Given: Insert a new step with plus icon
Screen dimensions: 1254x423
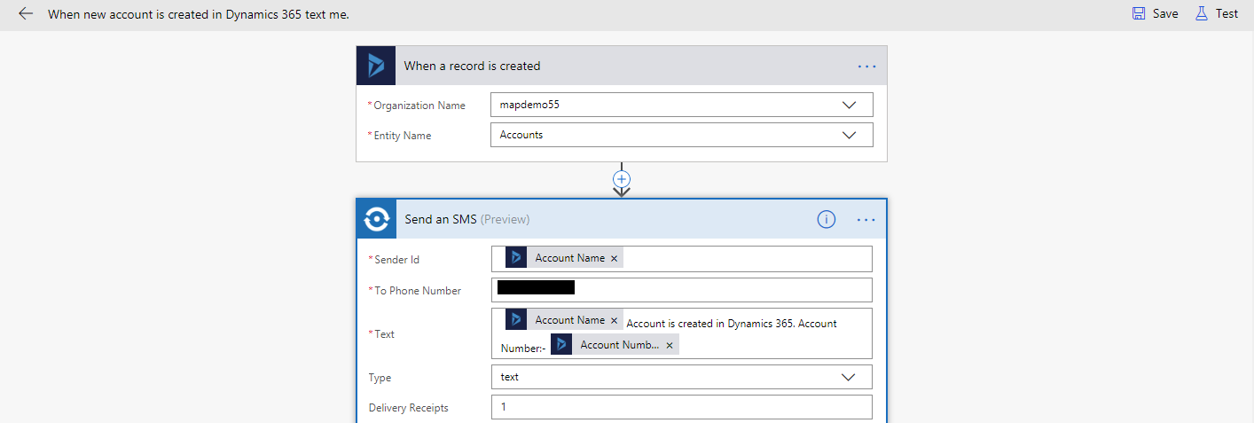Looking at the screenshot, I should point(622,178).
